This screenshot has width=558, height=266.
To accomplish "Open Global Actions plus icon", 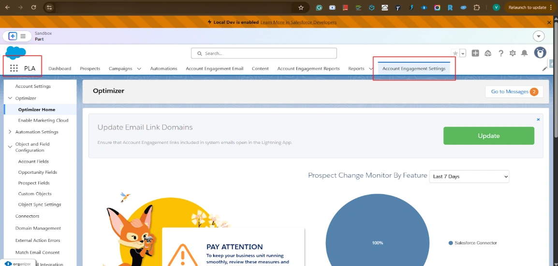I will coord(475,53).
